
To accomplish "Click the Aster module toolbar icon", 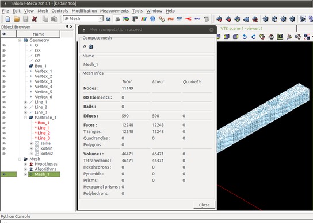I will point(180,19).
